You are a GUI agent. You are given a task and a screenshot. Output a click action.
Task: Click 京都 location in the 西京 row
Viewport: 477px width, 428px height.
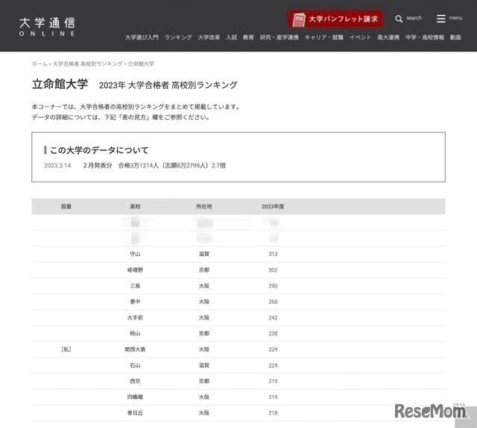[x=203, y=381]
